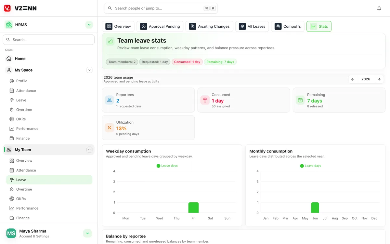The width and height of the screenshot is (390, 244).
Task: Click the HRMS module people icon
Action: point(9,25)
